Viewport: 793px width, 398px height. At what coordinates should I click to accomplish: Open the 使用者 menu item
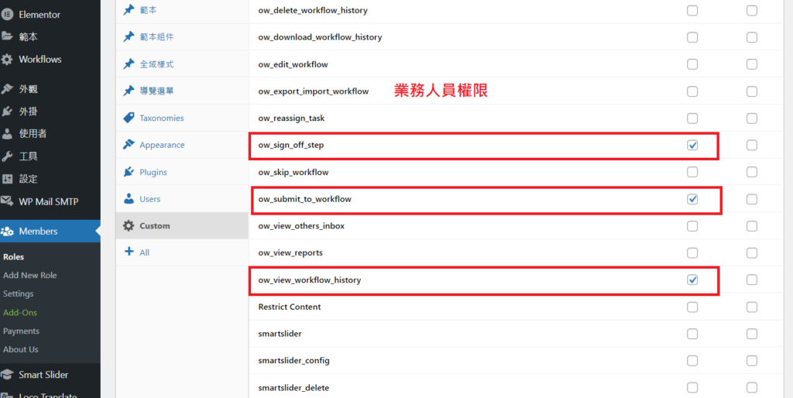[x=33, y=134]
